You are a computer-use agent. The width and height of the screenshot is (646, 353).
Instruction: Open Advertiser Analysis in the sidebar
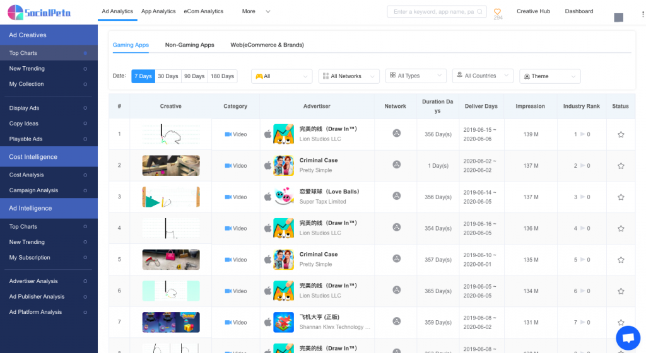49,281
